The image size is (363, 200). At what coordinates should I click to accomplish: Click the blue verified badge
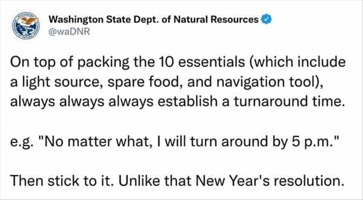coord(265,20)
